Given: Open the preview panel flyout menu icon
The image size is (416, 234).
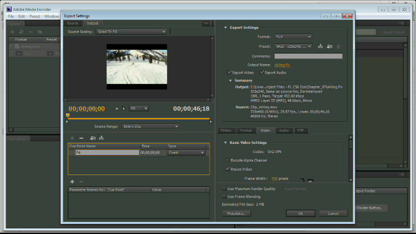Looking at the screenshot, I should click(x=206, y=23).
